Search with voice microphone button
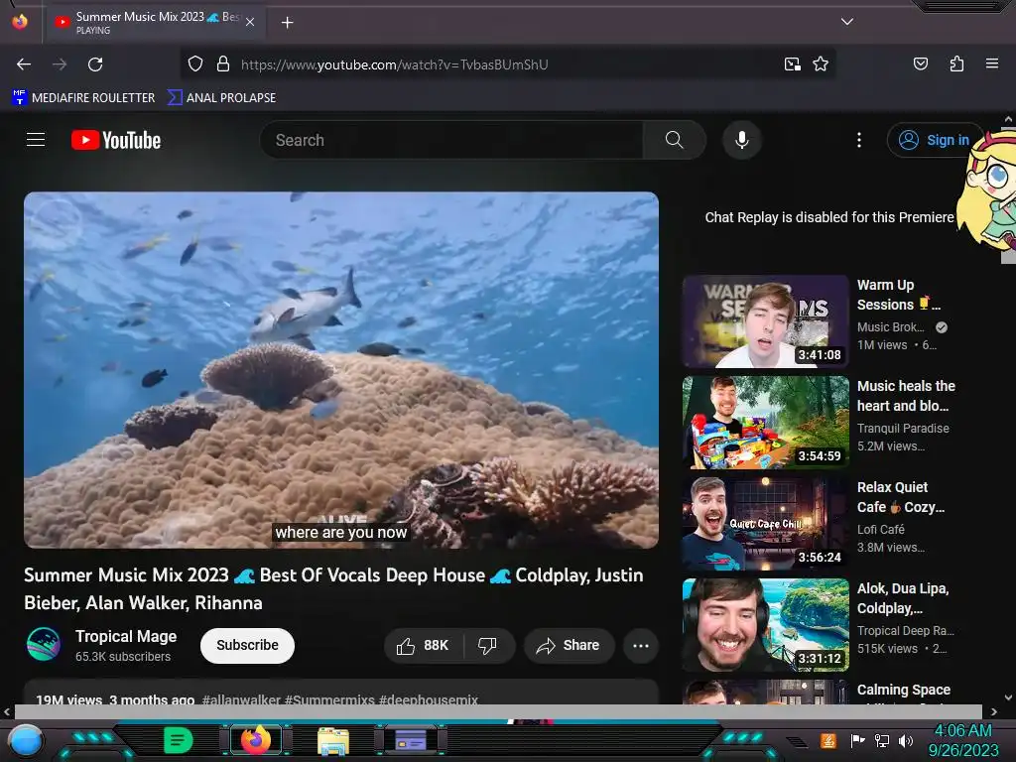Viewport: 1016px width, 762px height. 742,140
